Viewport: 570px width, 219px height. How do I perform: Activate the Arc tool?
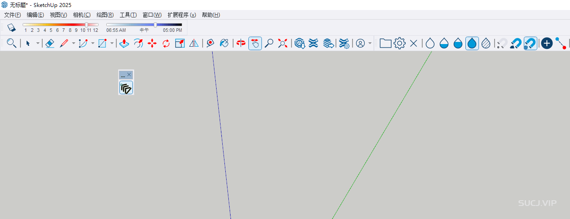pyautogui.click(x=83, y=43)
